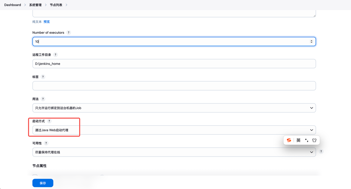Toggle the 英 input language mode
Screen dimensions: 351x189
point(298,140)
